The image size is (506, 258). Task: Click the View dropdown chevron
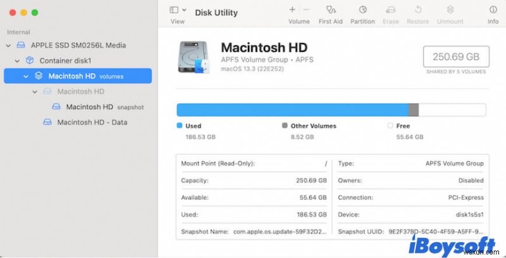pyautogui.click(x=184, y=10)
